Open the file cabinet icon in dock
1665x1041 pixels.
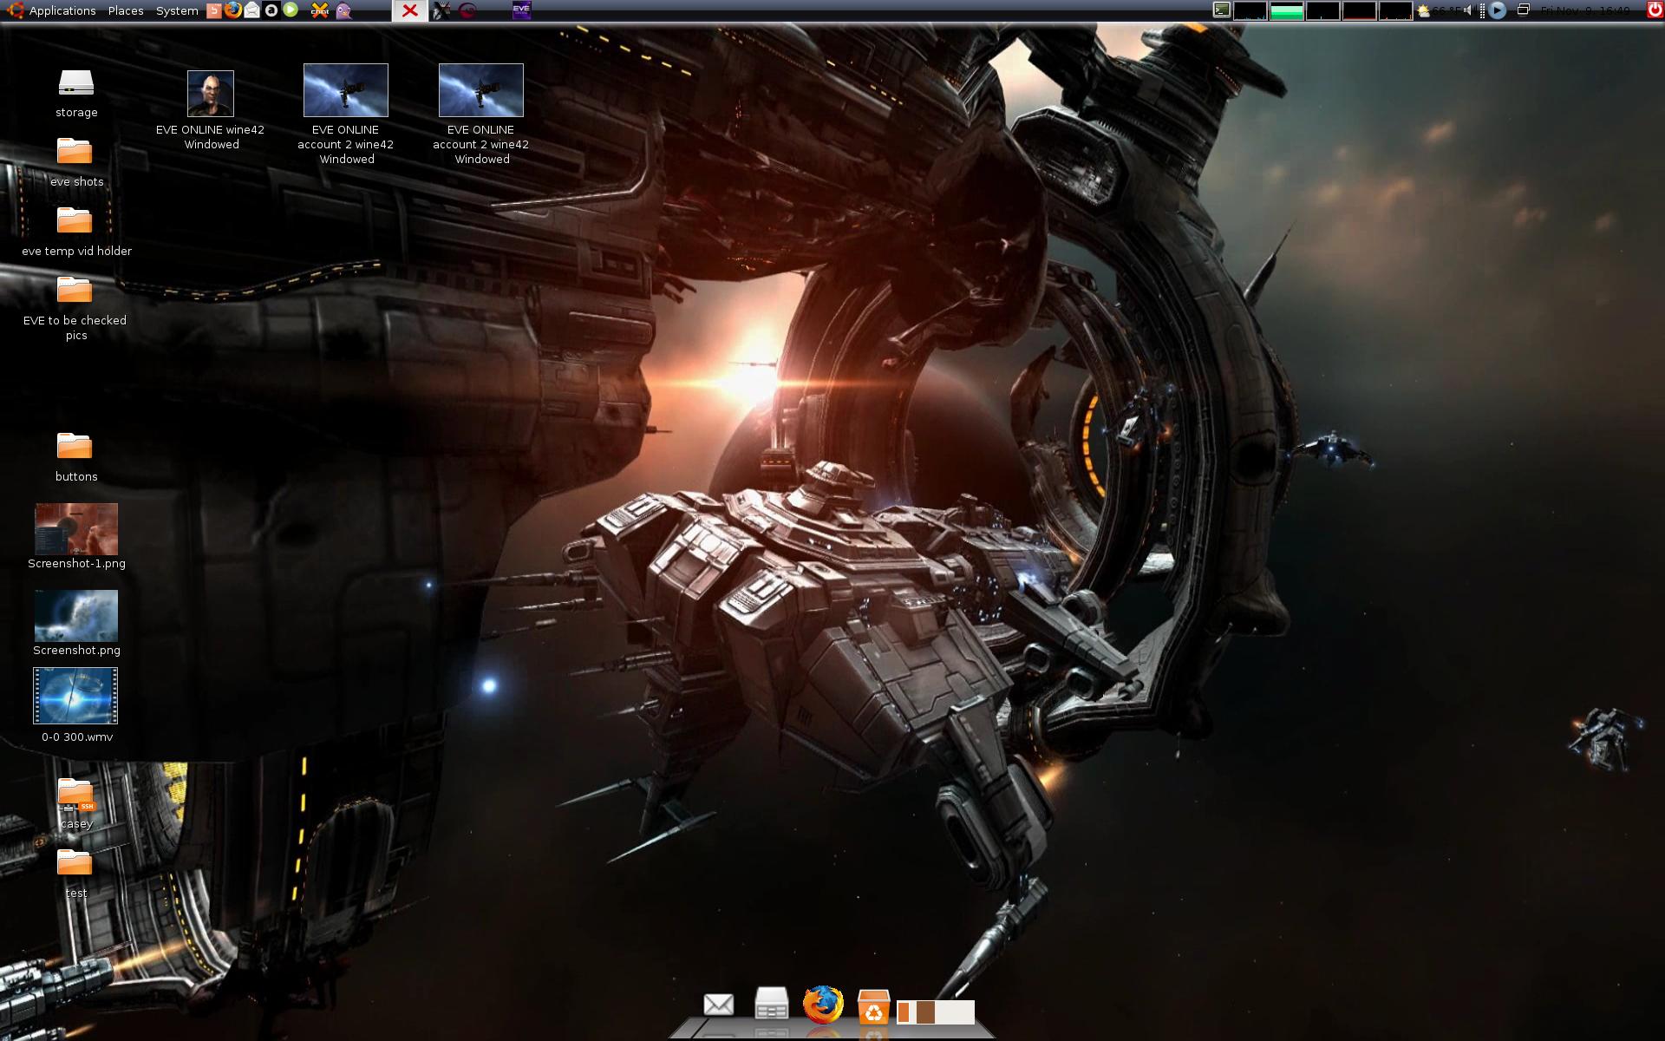click(x=771, y=1004)
